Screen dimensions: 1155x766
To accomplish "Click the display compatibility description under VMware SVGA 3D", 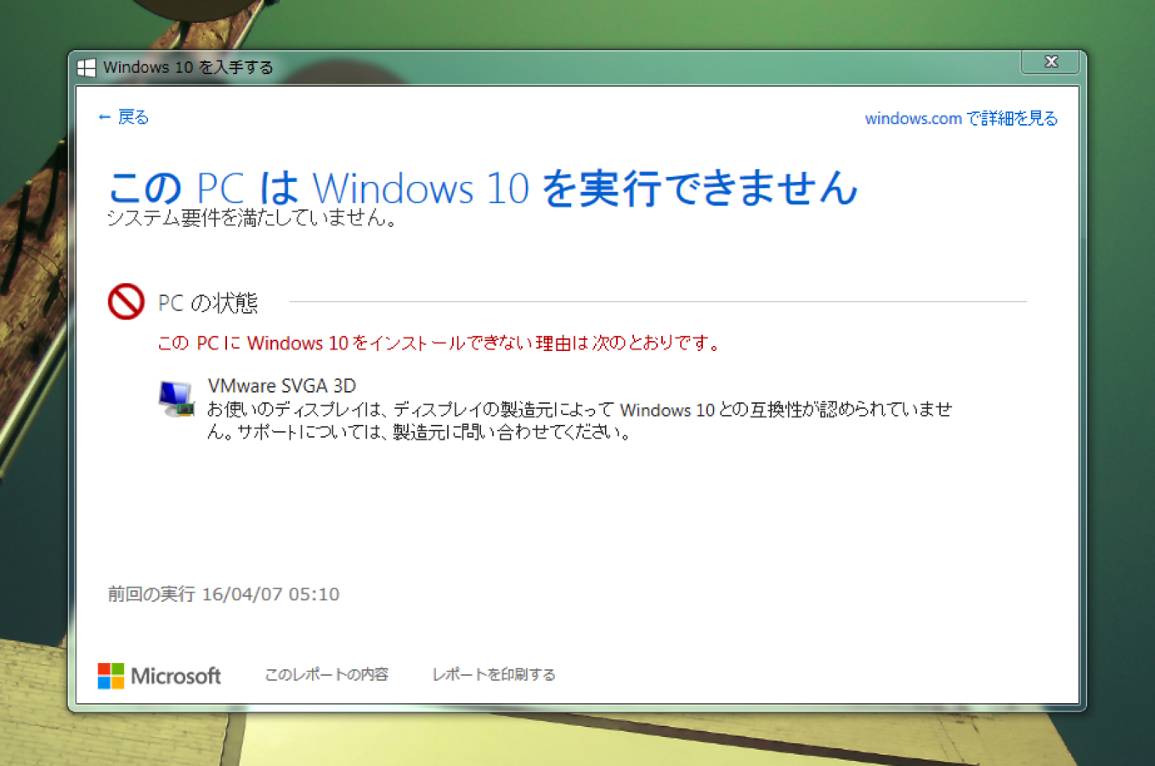I will [x=580, y=421].
